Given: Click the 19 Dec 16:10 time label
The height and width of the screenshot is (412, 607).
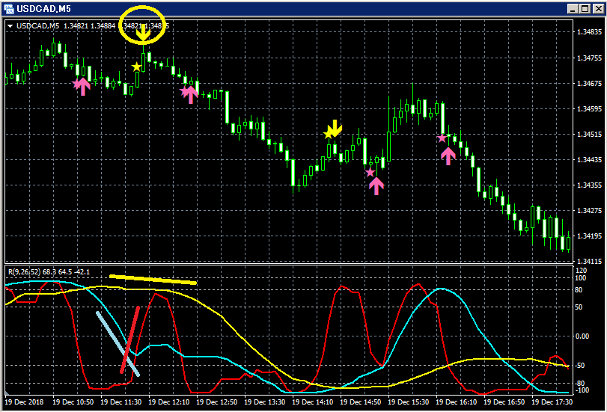Looking at the screenshot, I should click(x=457, y=402).
